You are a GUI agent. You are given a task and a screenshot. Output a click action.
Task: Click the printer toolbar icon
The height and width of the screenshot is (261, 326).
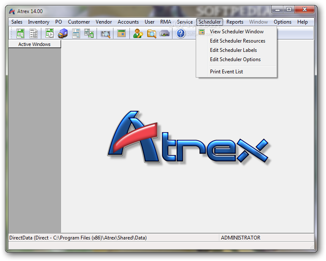(164, 33)
